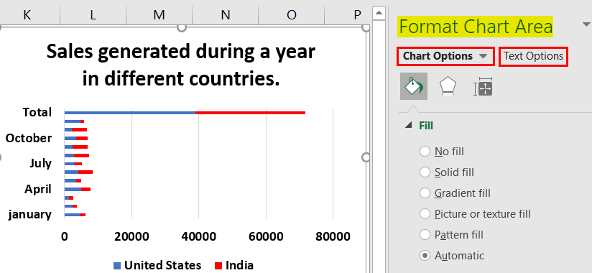Open the task pane options arrow
The image size is (592, 273).
pos(586,25)
